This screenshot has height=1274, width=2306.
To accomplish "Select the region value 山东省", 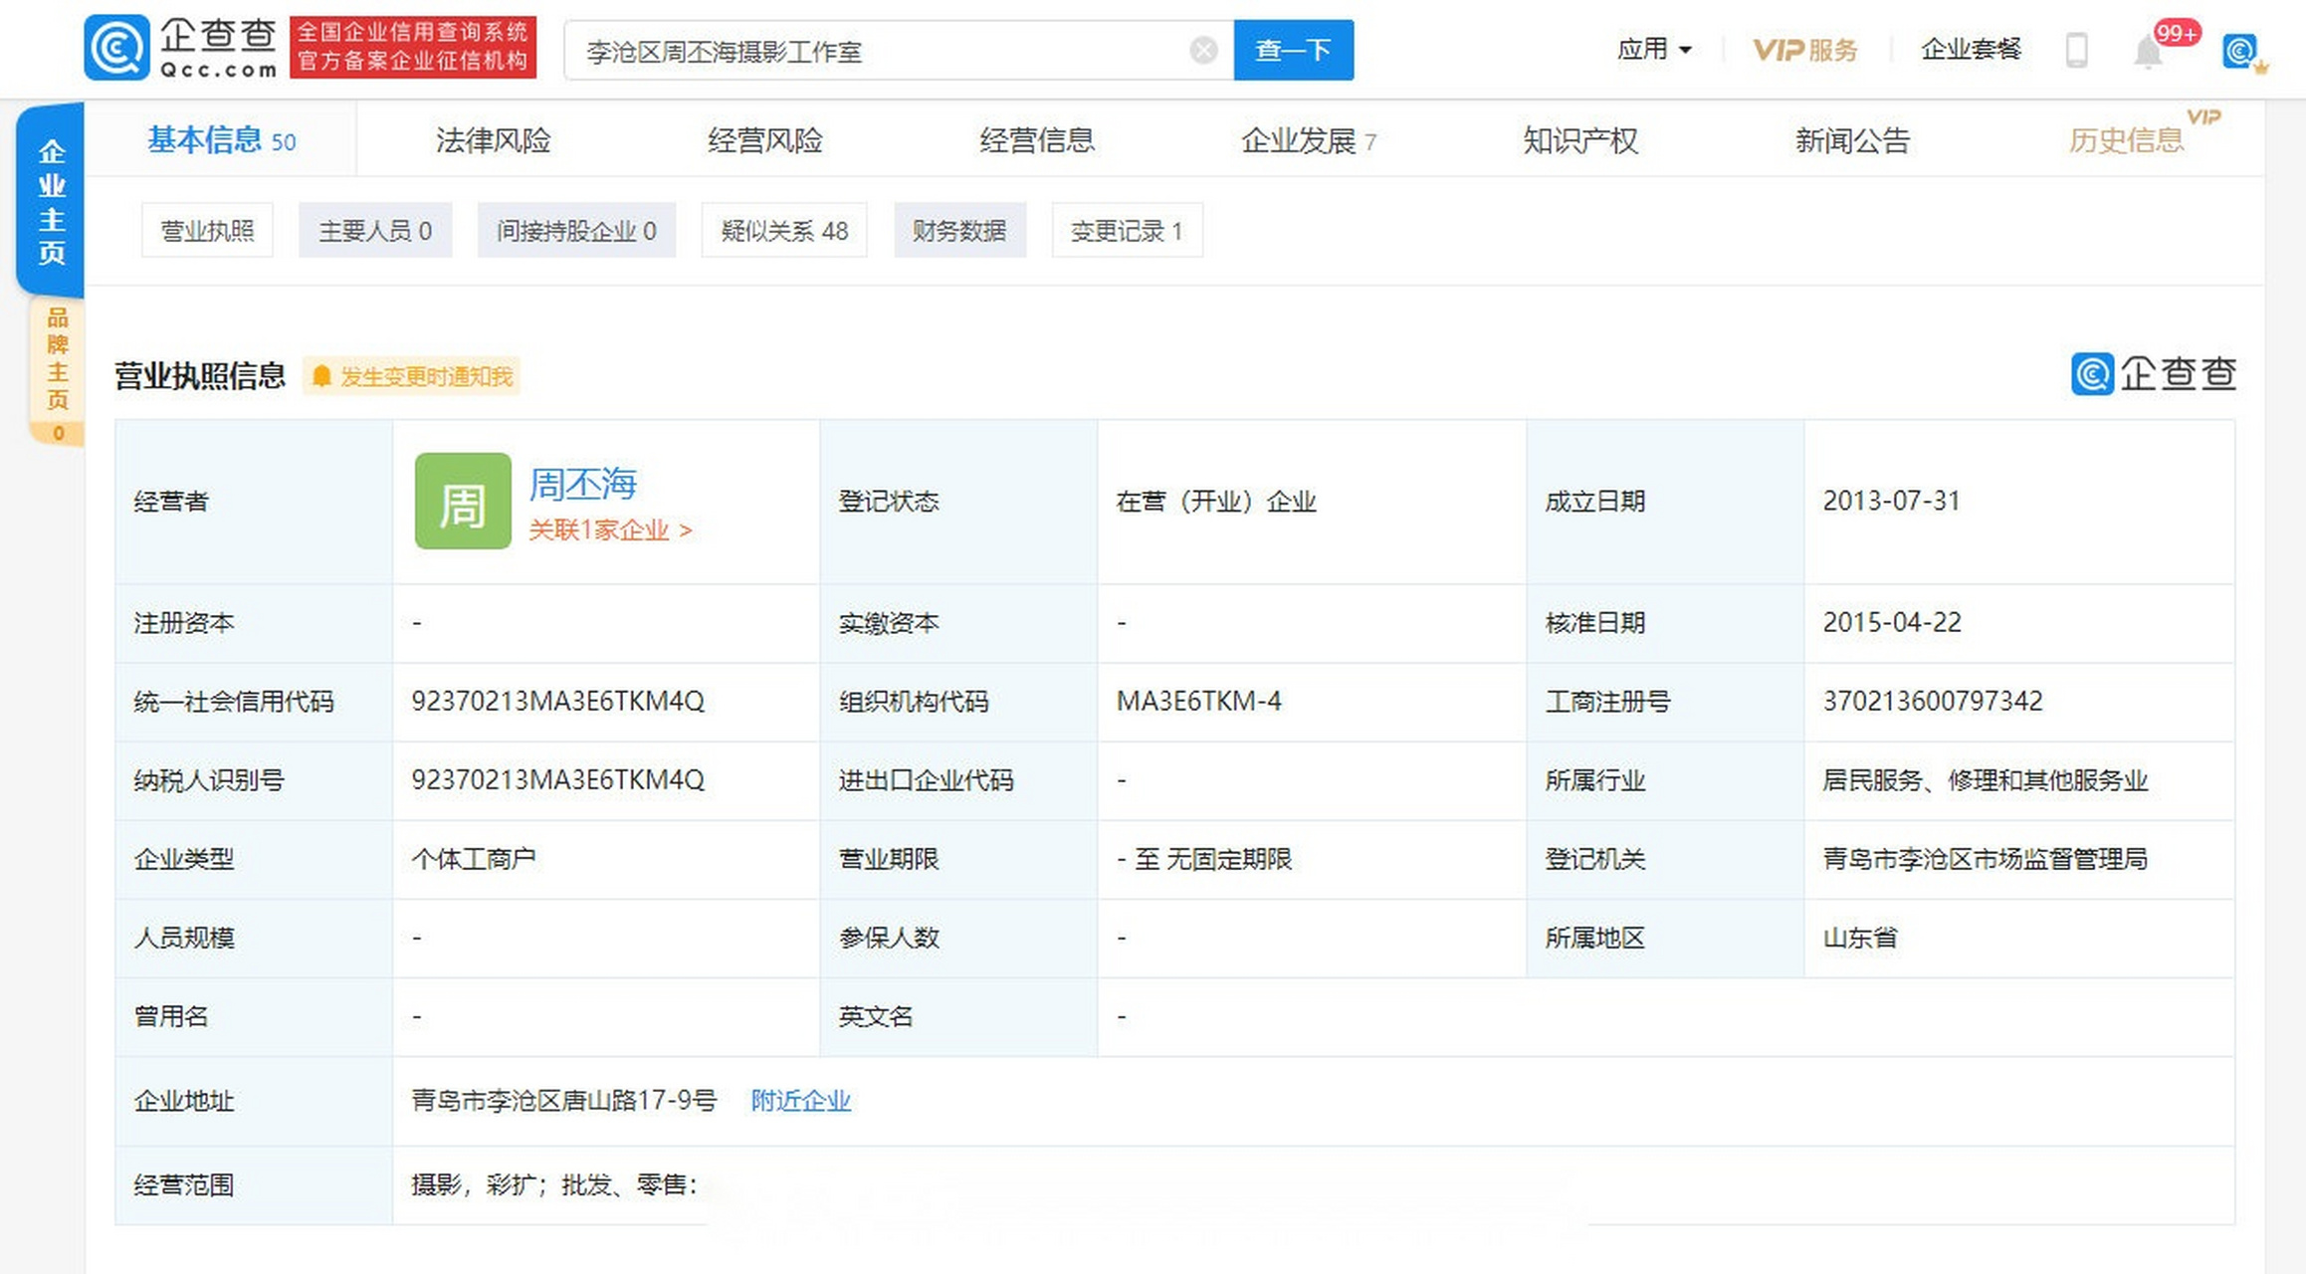I will [x=1859, y=938].
